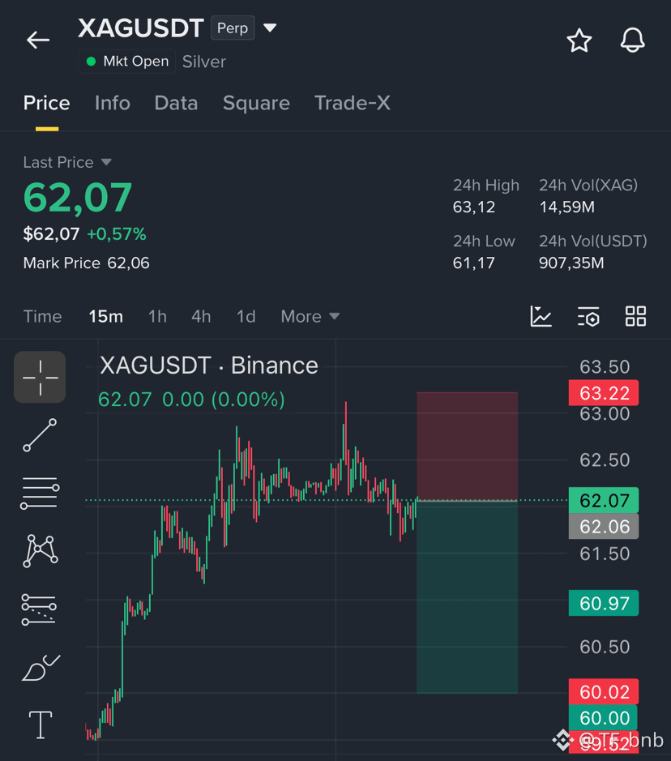This screenshot has width=671, height=761.
Task: Tap the 24h Low value 61,17
Action: 474,263
